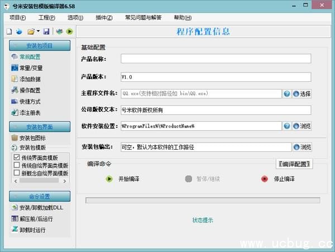Open the 插件(Z) menu

click(x=104, y=17)
